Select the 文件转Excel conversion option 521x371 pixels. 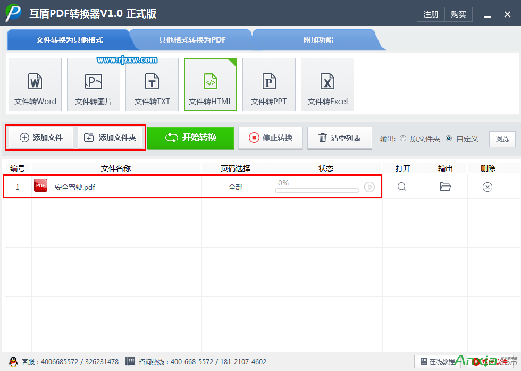point(327,85)
